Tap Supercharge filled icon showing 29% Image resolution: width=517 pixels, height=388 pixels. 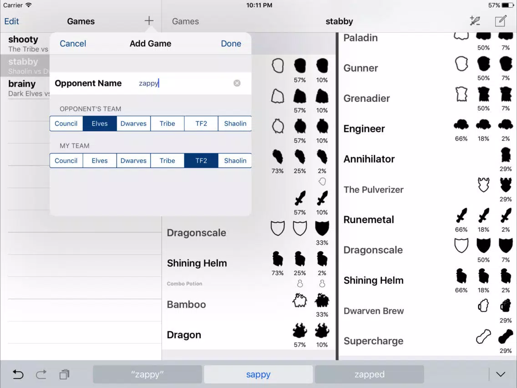tap(506, 337)
